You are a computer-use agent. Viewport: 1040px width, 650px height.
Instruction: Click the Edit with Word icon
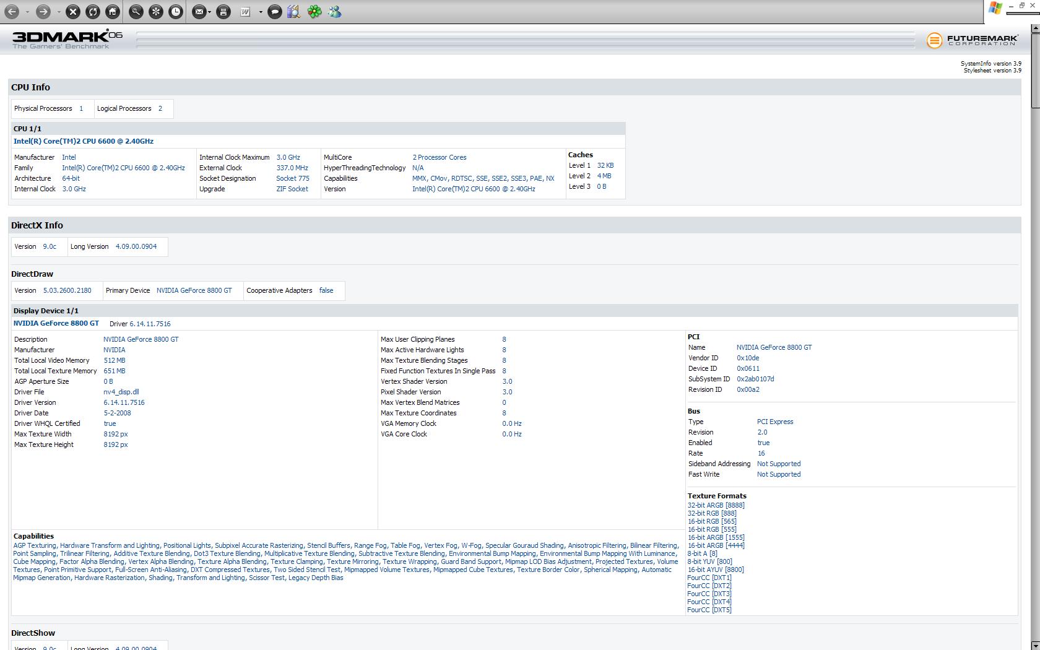(245, 12)
